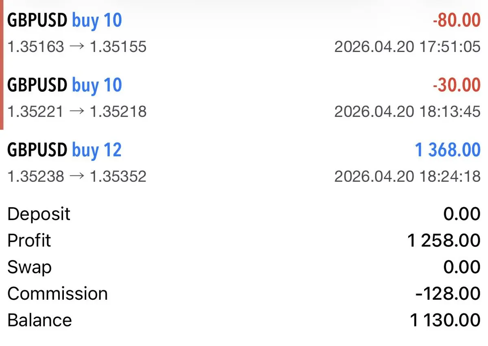This screenshot has width=488, height=346.
Task: Open the first GBPUSD buy 10 trade
Action: click(x=65, y=20)
